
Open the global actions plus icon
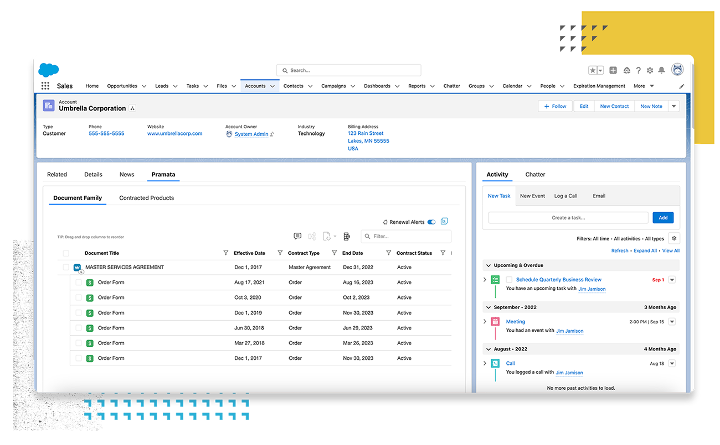coord(613,70)
